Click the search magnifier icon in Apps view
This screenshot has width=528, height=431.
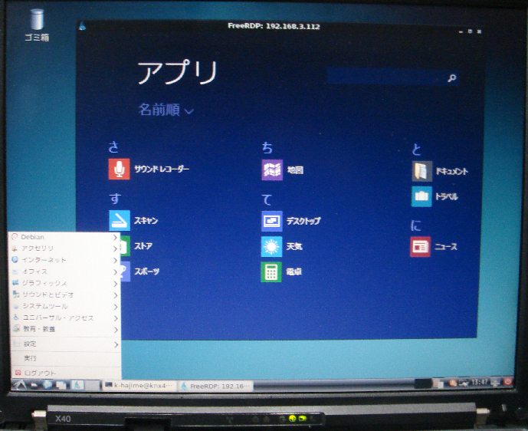452,78
